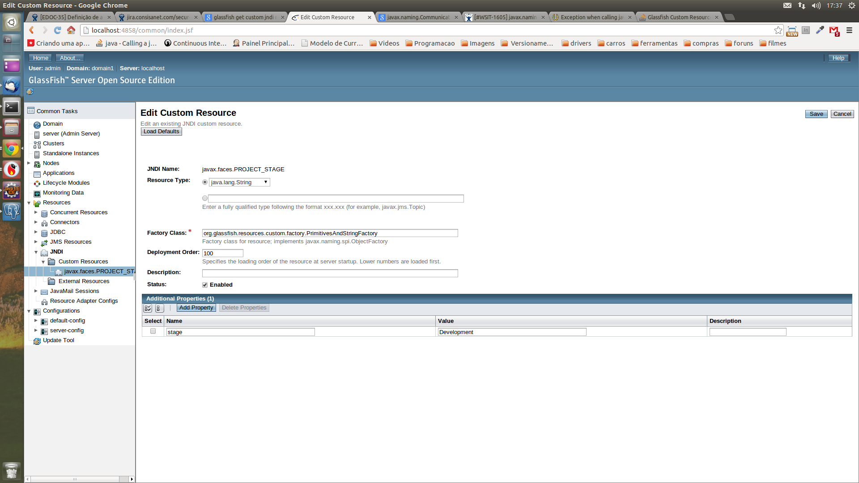The image size is (859, 483).
Task: Toggle the Enabled status checkbox
Action: tap(205, 285)
